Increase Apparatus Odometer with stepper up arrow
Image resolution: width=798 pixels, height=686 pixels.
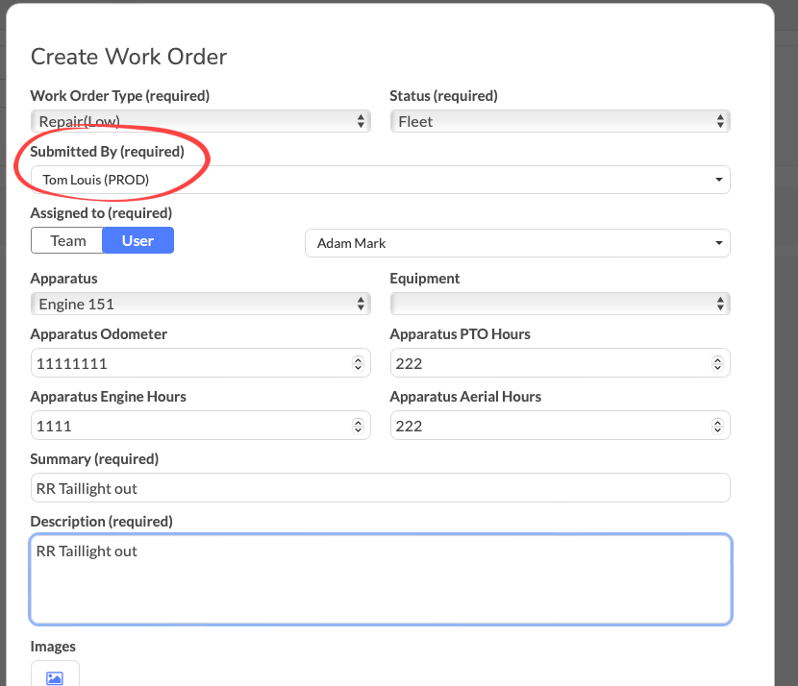(x=359, y=359)
